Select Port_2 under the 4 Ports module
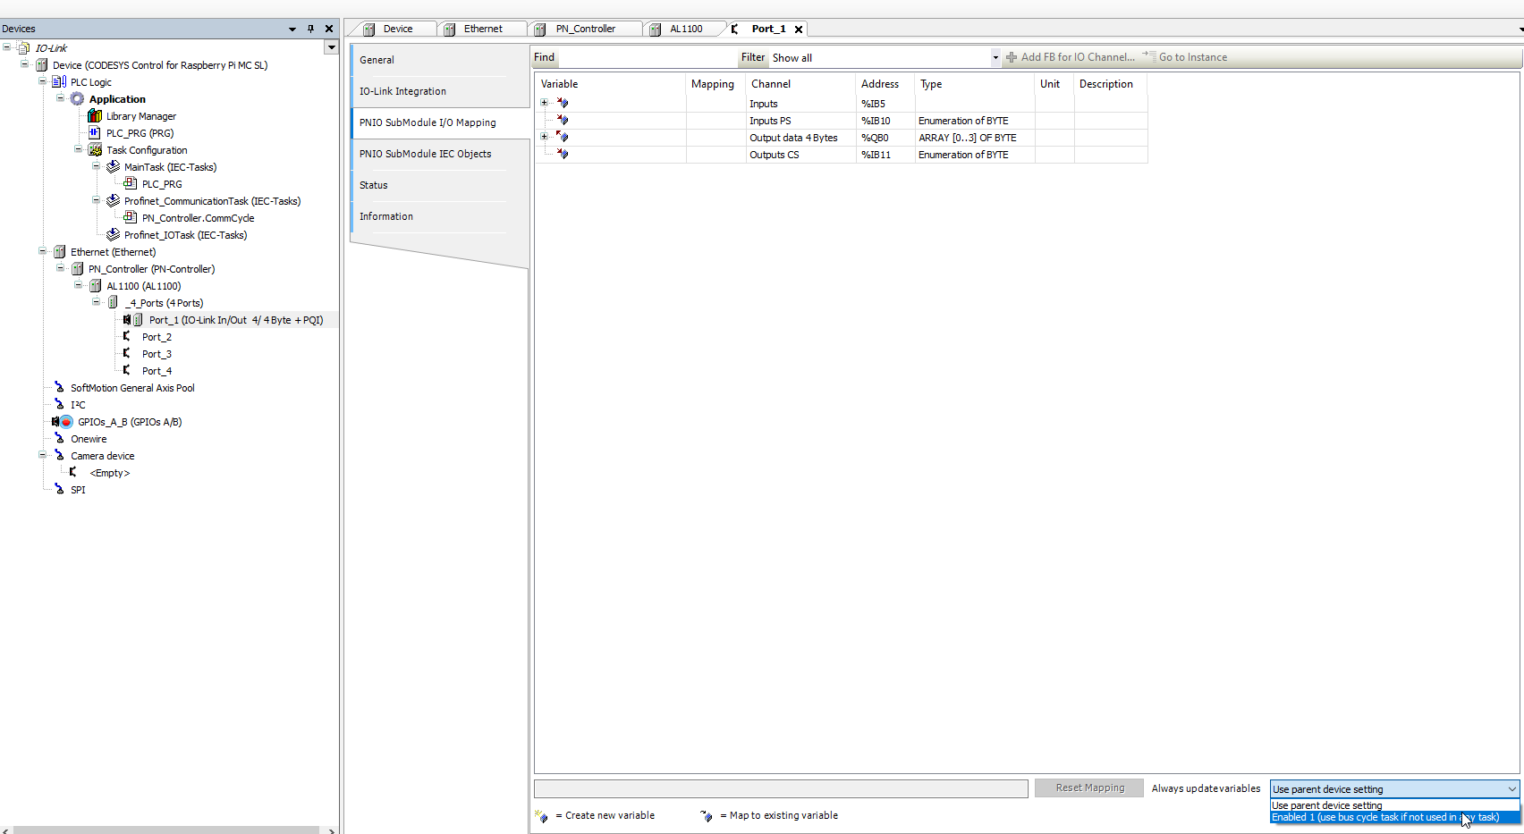 pyautogui.click(x=157, y=336)
